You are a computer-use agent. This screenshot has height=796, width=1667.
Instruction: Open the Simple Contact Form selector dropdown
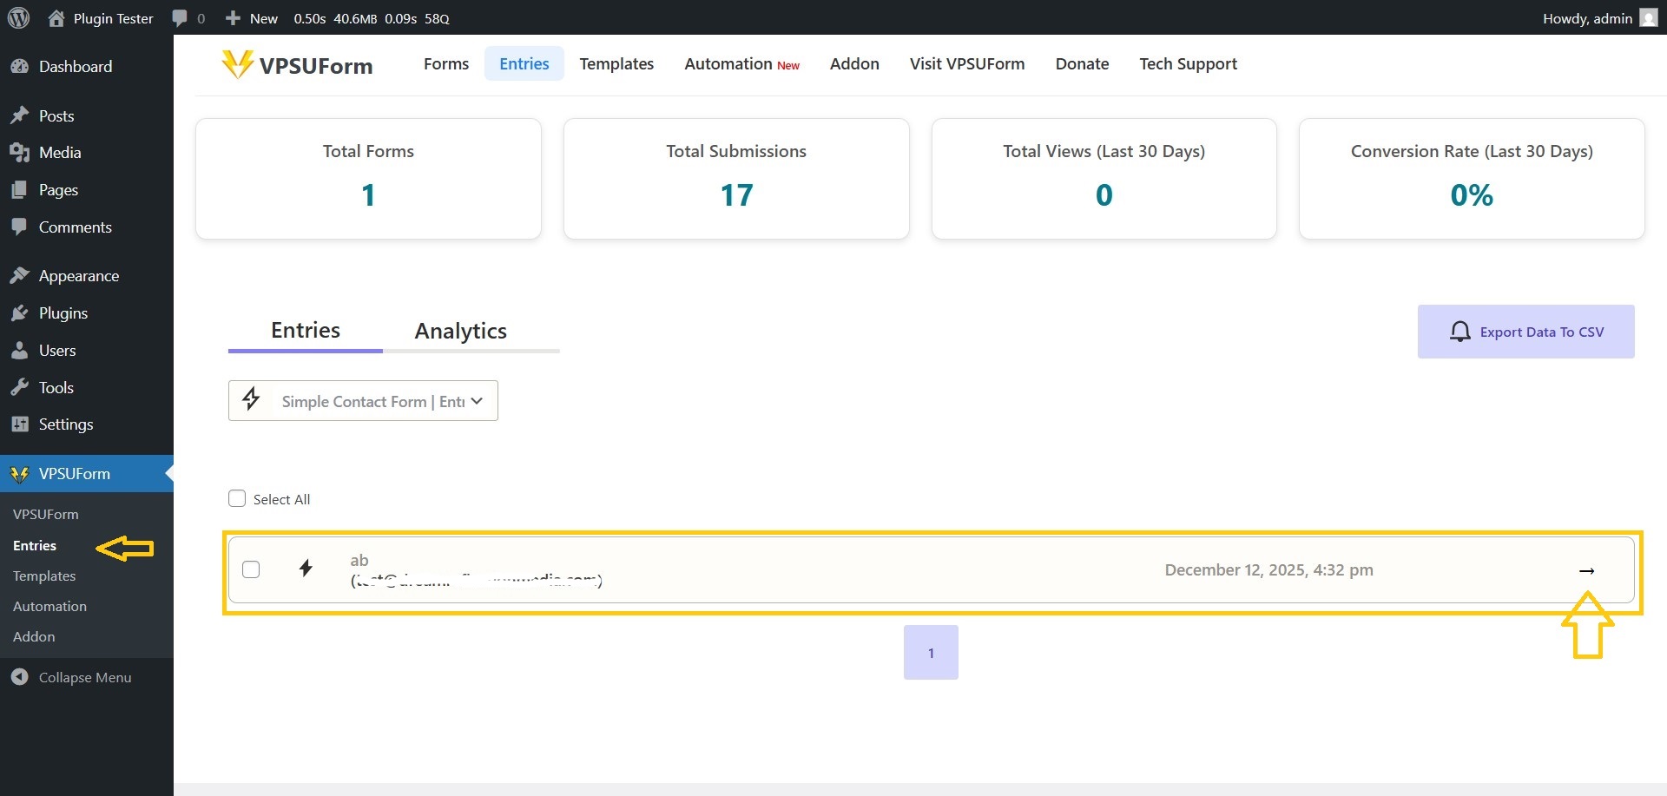pyautogui.click(x=363, y=400)
